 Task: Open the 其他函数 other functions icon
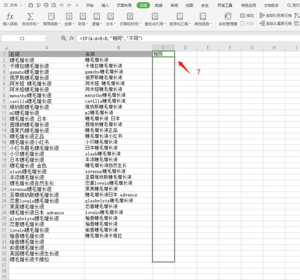pyautogui.click(x=203, y=16)
